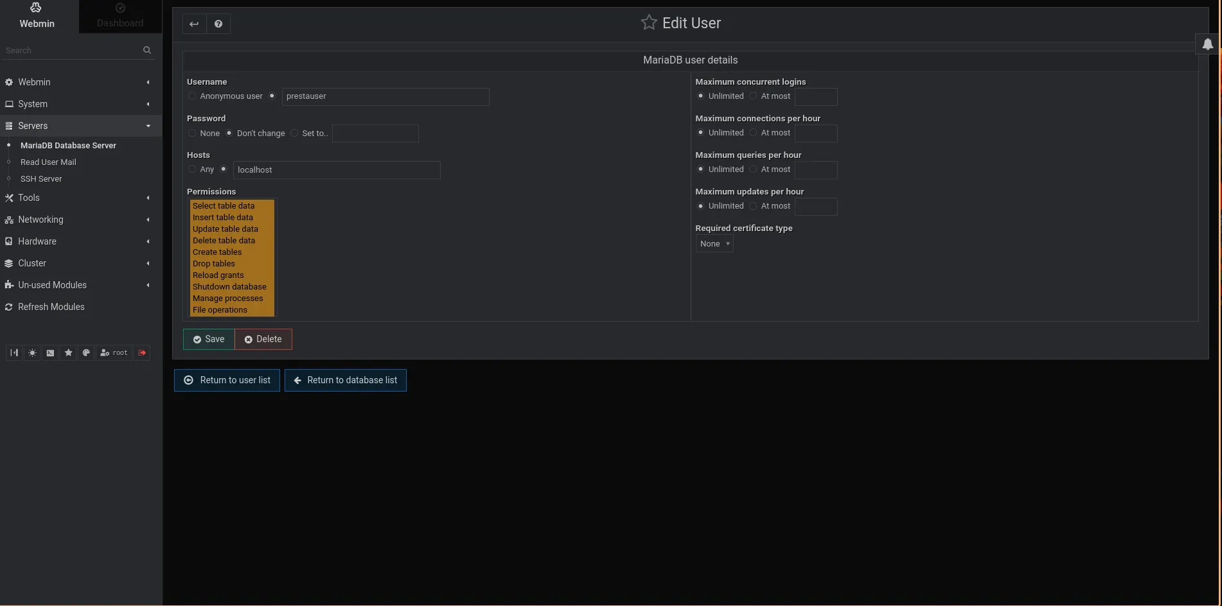Click the Maximum updates per hour value field

816,207
